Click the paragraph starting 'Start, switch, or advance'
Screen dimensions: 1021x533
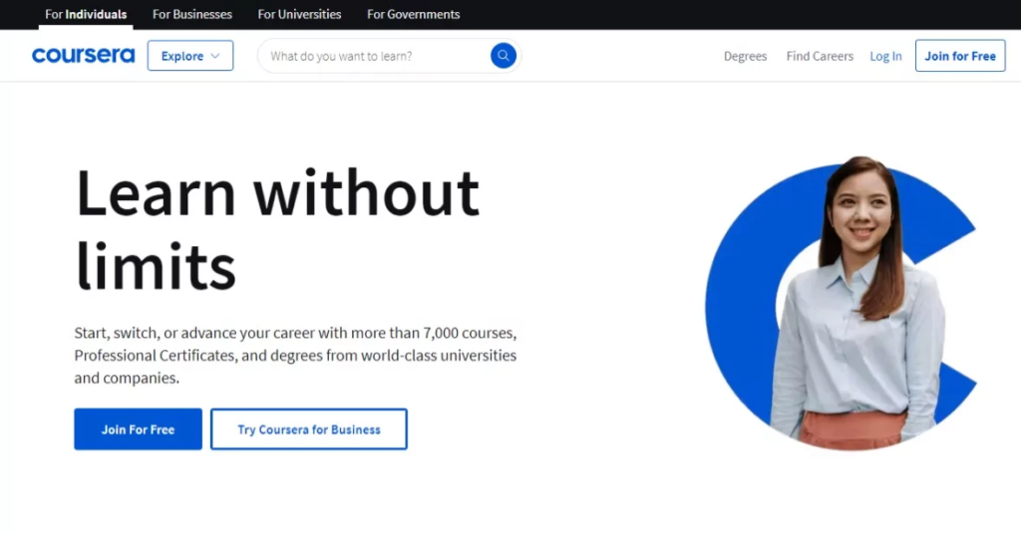point(295,356)
